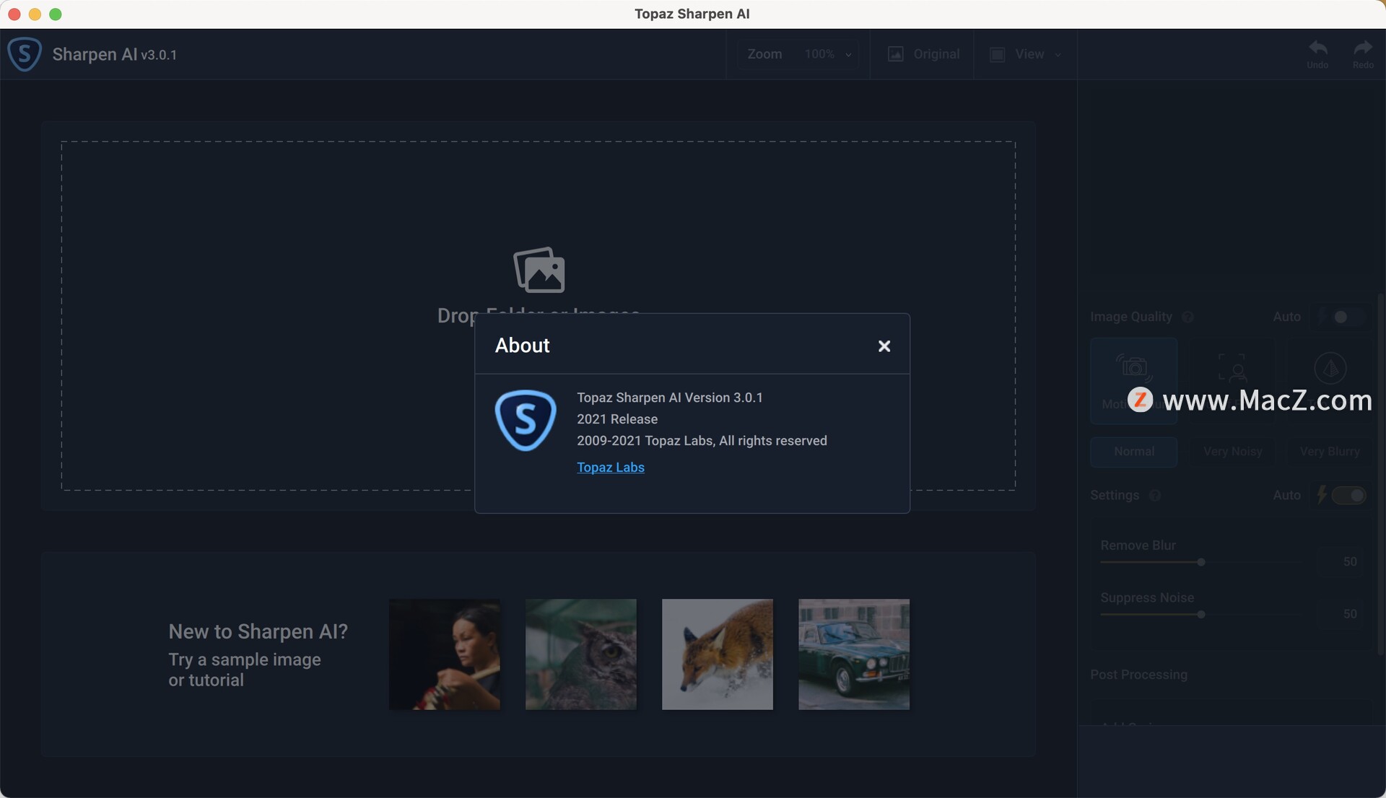This screenshot has height=798, width=1386.
Task: Choose the Very Blurry quality option
Action: pyautogui.click(x=1329, y=452)
